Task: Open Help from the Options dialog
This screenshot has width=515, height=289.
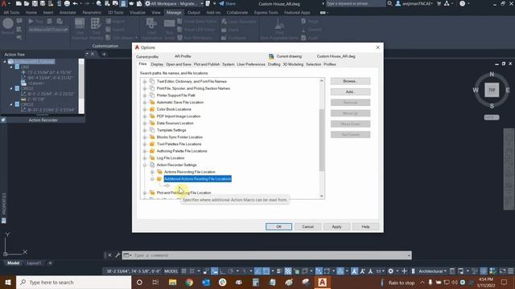Action: 365,226
